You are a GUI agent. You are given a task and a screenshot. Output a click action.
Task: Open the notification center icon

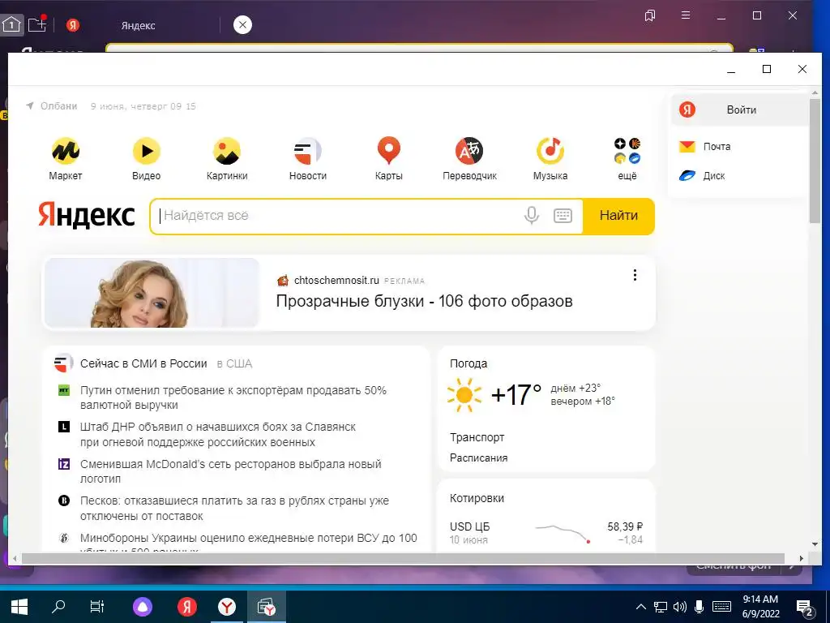click(805, 608)
